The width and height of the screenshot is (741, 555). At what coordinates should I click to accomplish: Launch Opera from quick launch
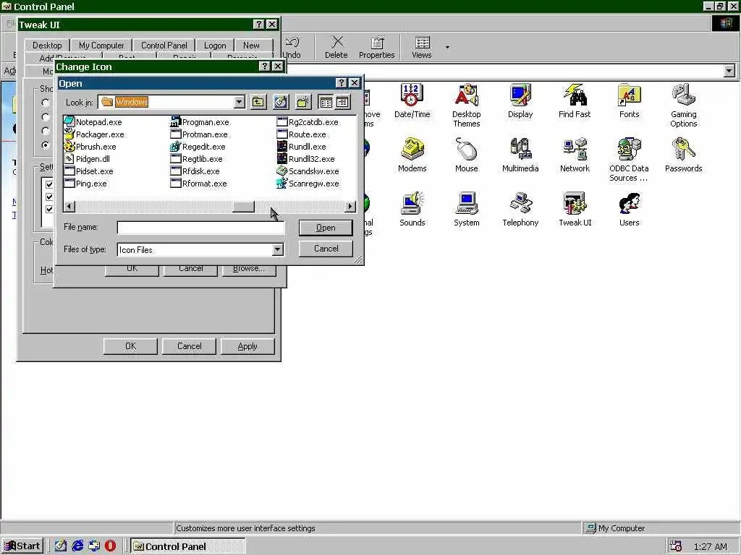(x=110, y=546)
